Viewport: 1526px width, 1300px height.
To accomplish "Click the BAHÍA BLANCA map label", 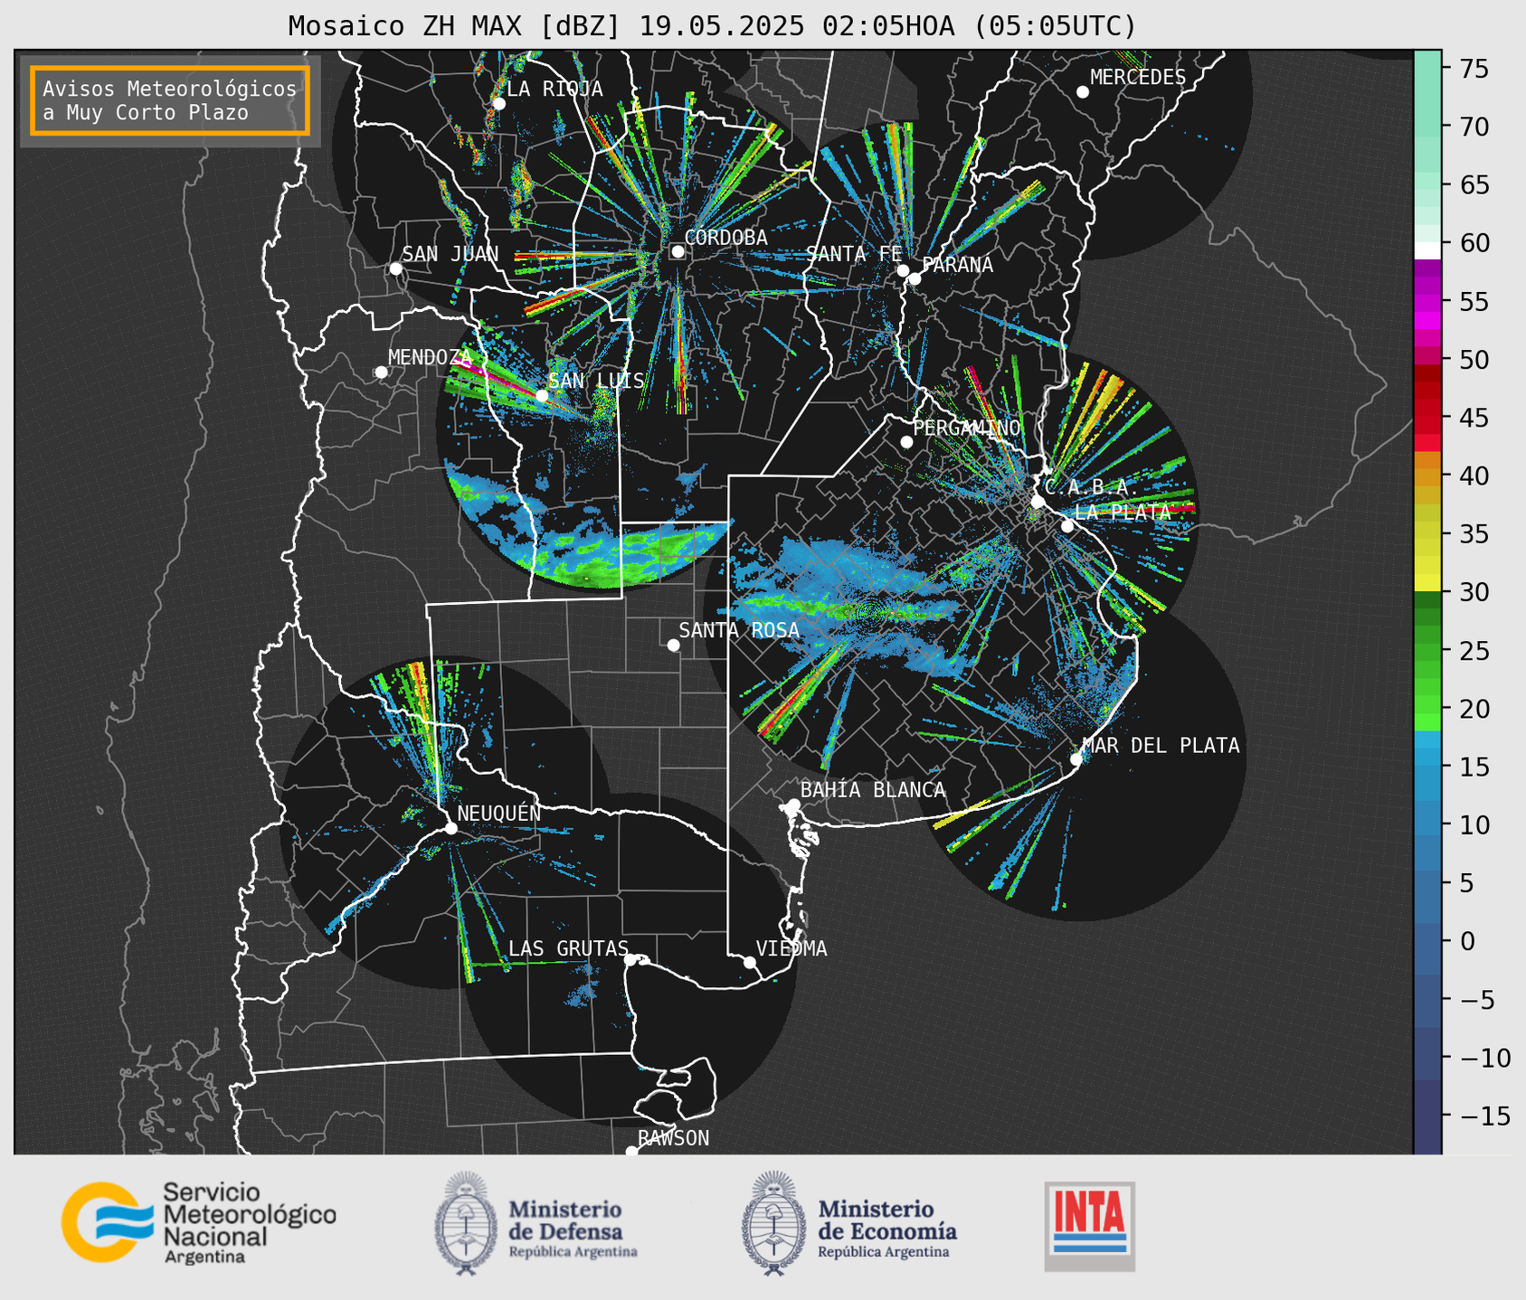I will pyautogui.click(x=873, y=790).
